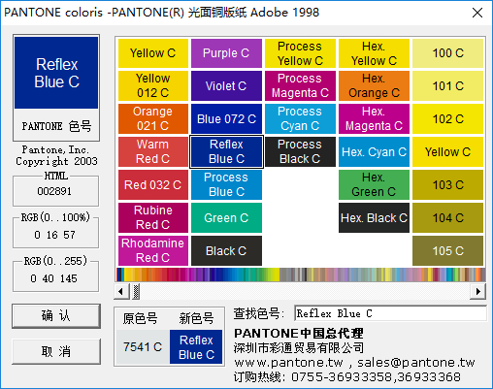
Task: Choose the Rubine Red C swatch
Action: click(x=153, y=218)
